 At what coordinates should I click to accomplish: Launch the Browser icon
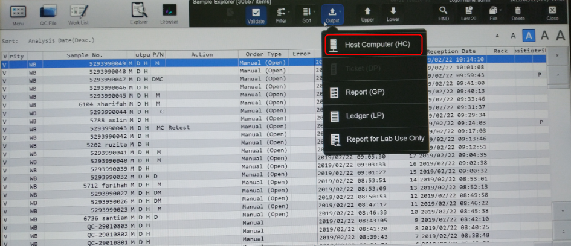tap(169, 13)
